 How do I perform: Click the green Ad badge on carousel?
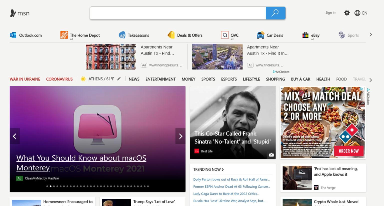(x=19, y=178)
